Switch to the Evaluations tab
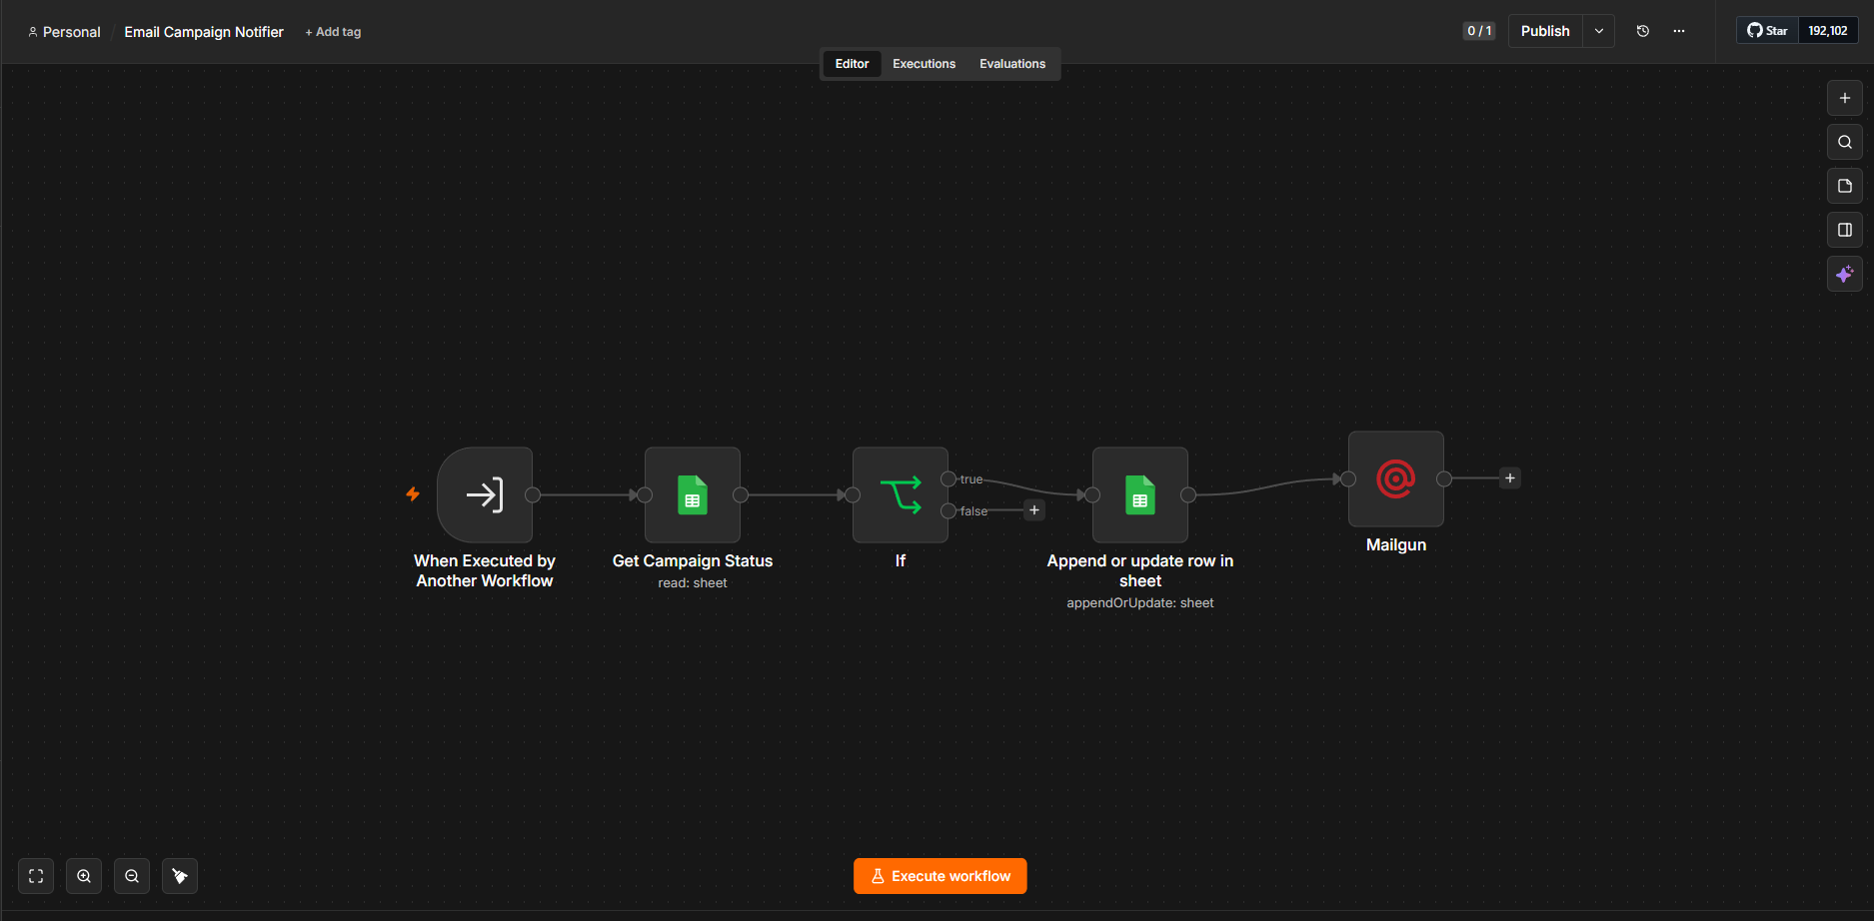 coord(1012,64)
